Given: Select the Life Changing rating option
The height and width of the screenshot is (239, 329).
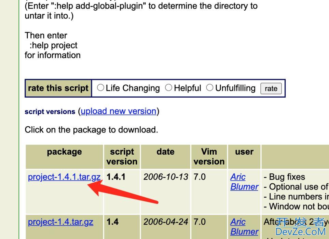Looking at the screenshot, I should (100, 88).
